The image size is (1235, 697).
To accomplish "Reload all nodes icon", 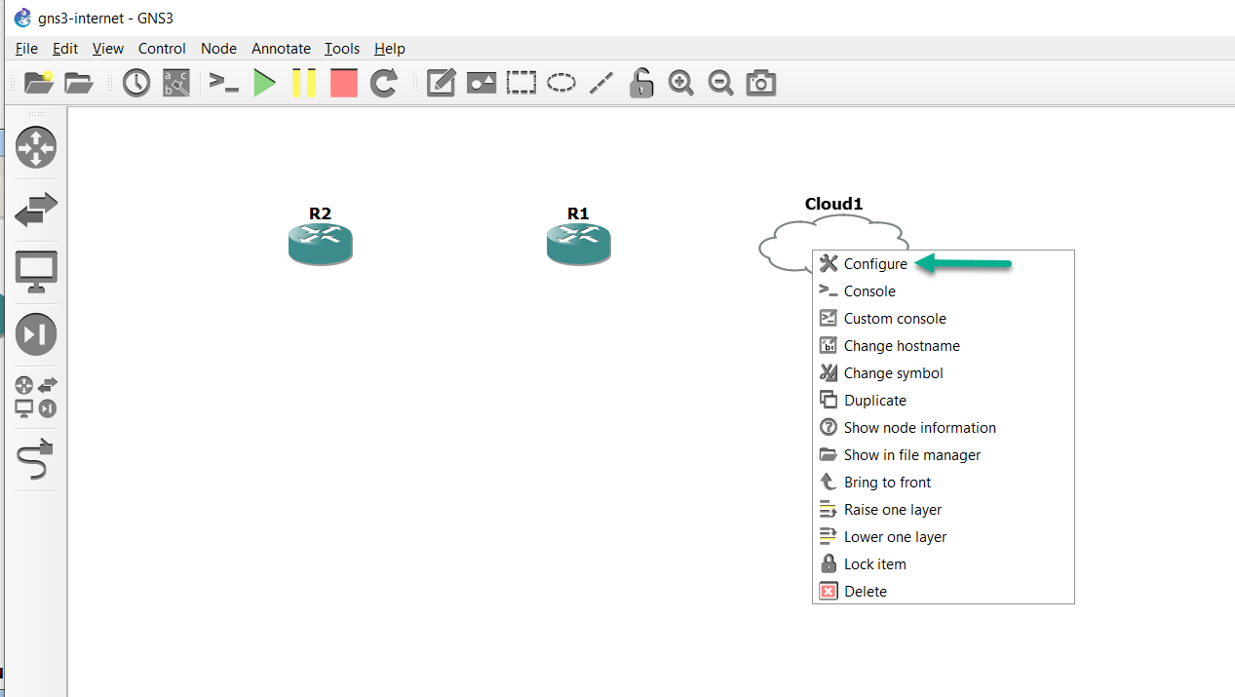I will pos(384,83).
